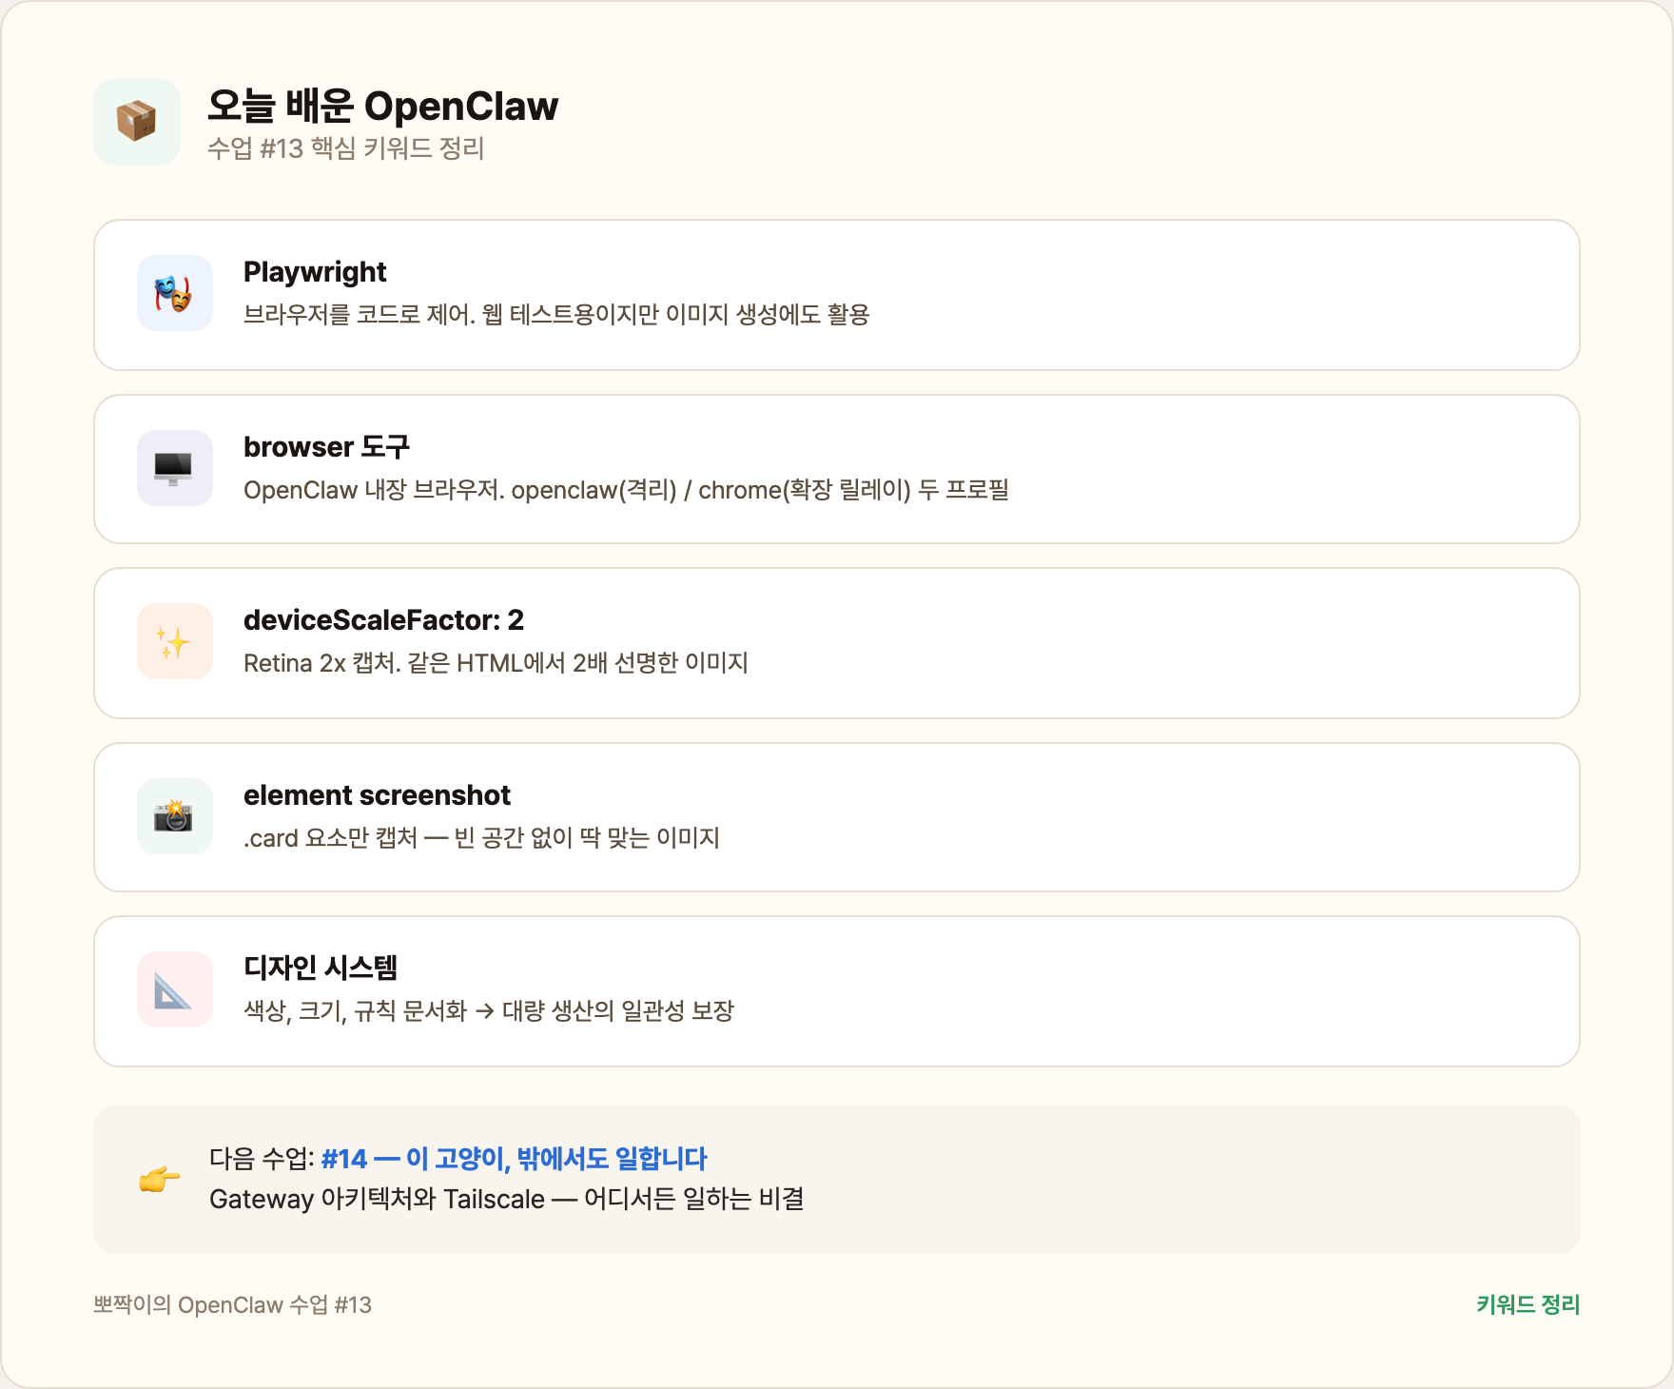1674x1389 pixels.
Task: Click the green '키워드 정리' link at bottom right
Action: point(1527,1305)
